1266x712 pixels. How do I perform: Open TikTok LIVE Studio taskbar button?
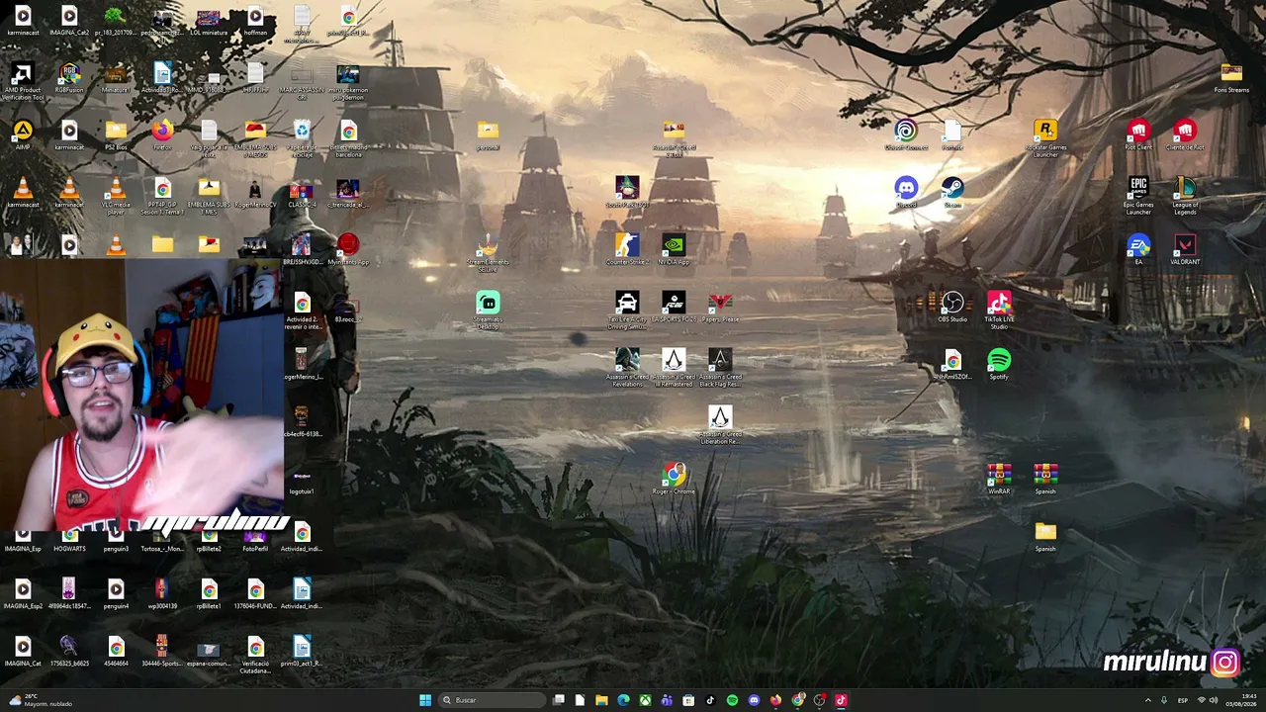pos(841,700)
